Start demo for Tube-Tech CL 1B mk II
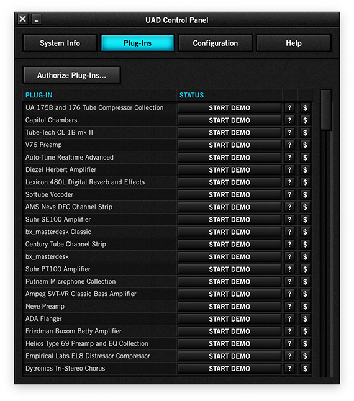This screenshot has width=354, height=401. click(229, 133)
